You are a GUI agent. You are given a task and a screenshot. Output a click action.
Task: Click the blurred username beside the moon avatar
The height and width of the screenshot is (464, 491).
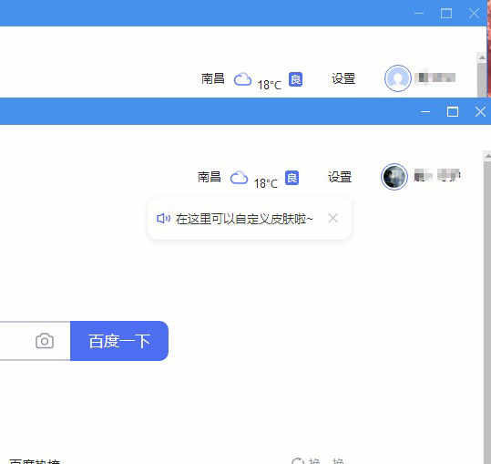pos(437,175)
